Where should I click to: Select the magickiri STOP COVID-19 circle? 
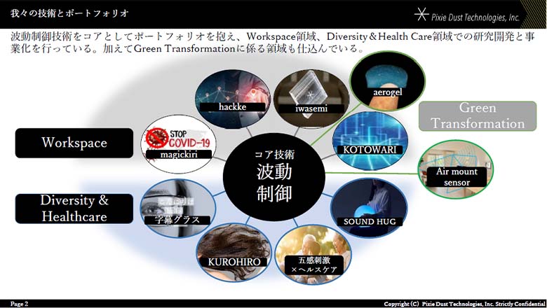(178, 143)
